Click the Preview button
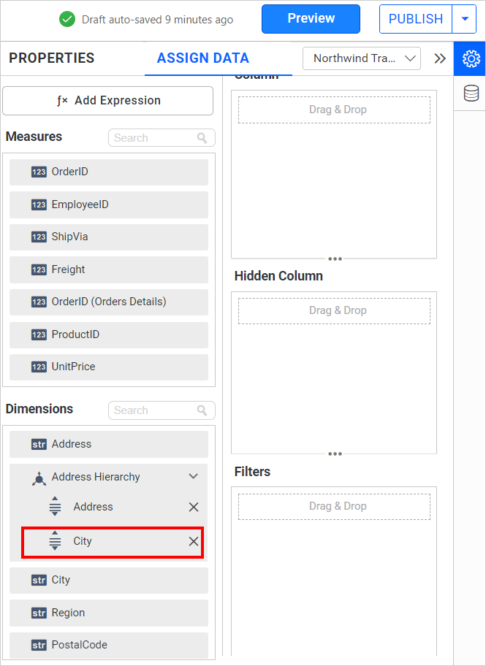Viewport: 486px width, 666px height. 311,19
